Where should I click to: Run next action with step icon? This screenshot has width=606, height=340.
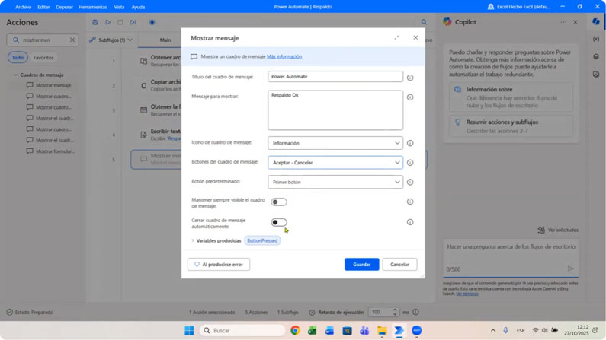coord(133,22)
